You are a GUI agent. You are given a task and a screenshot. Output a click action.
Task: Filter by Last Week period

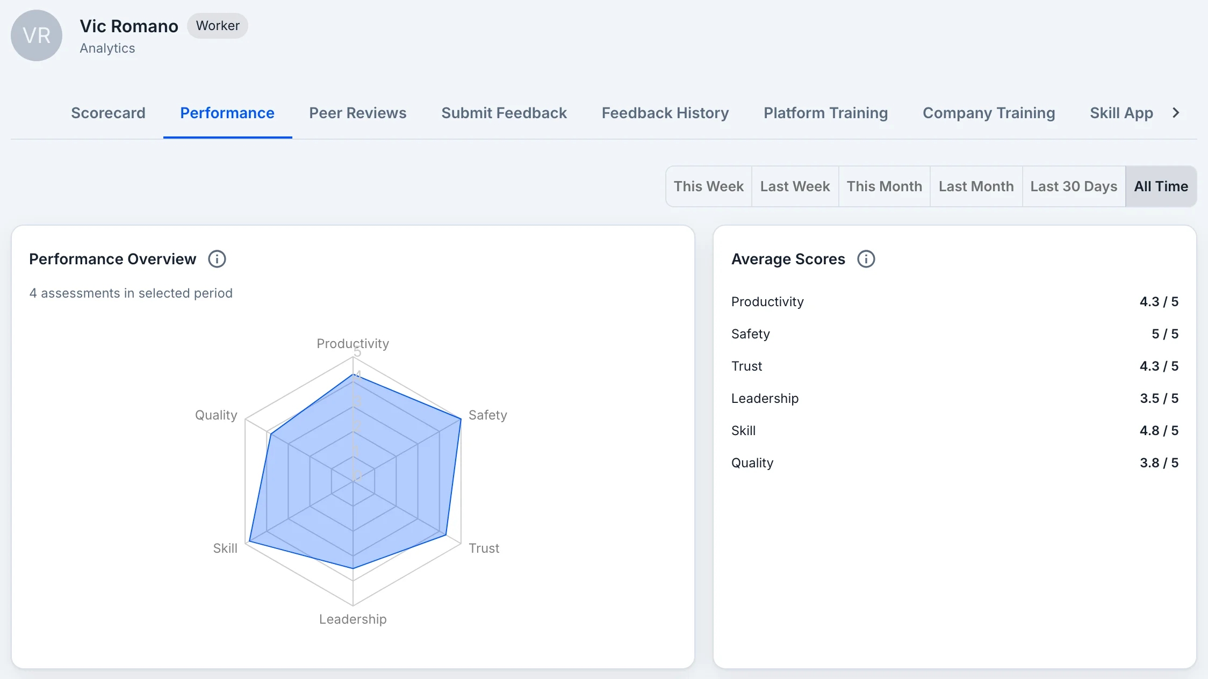(x=795, y=186)
